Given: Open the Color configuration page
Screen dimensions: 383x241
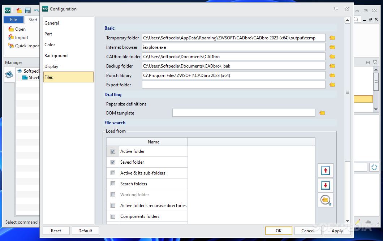Looking at the screenshot, I should [x=68, y=45].
